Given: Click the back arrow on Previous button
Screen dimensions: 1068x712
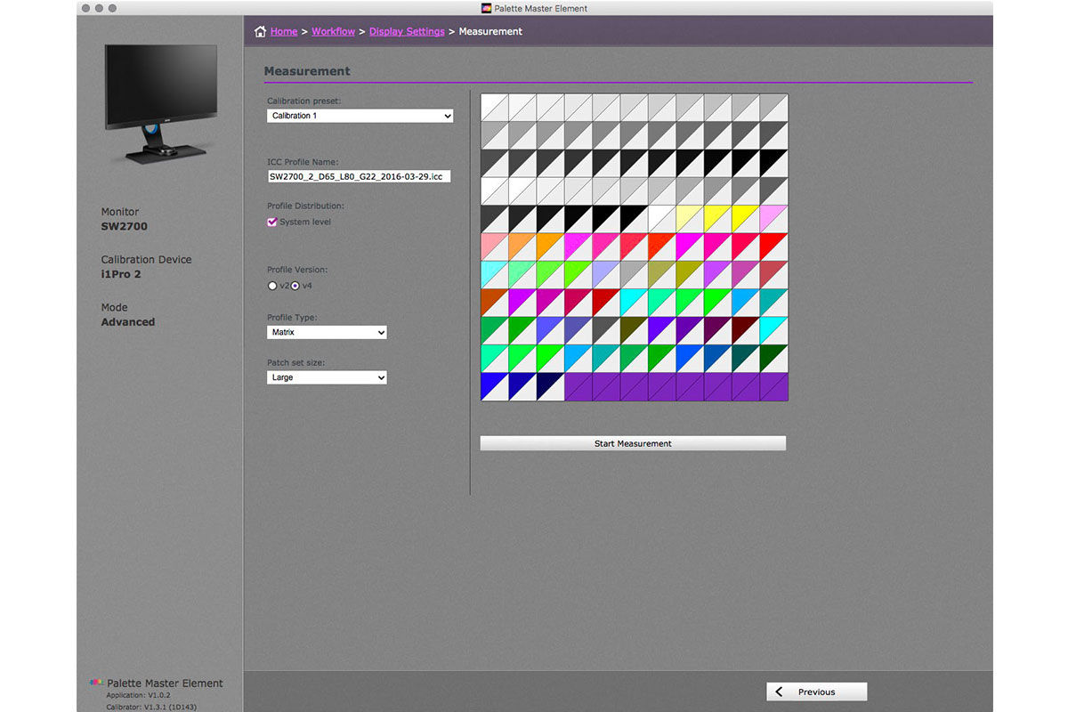Looking at the screenshot, I should coord(780,692).
